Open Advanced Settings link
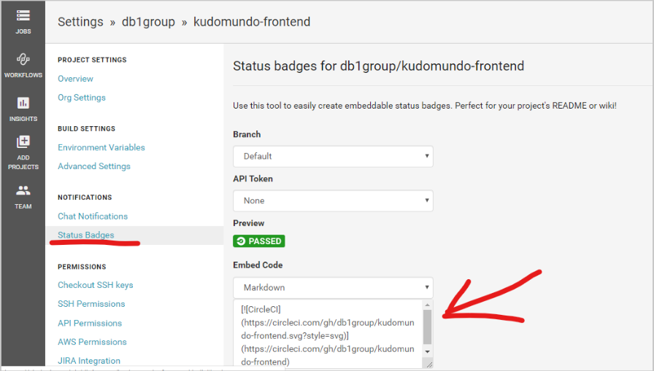 tap(94, 166)
